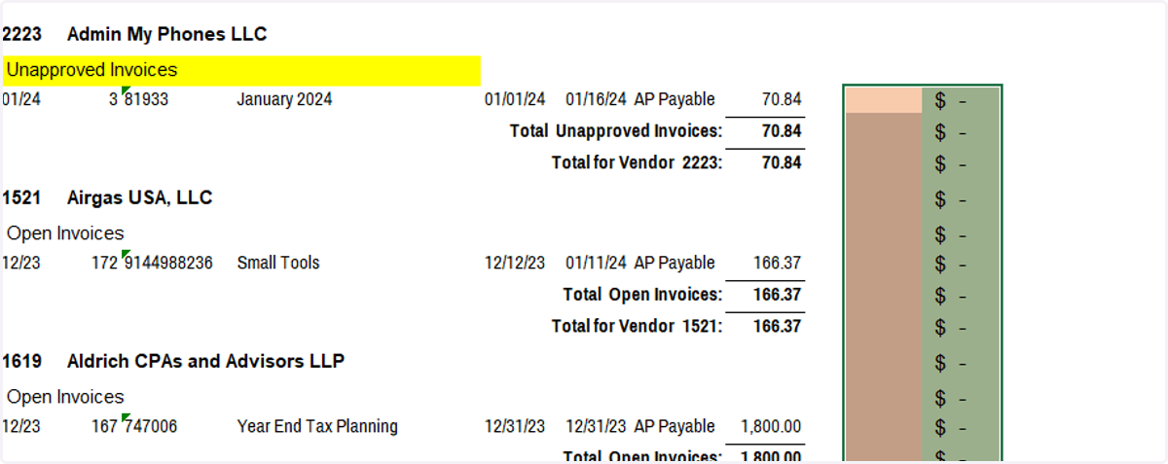Click "AP Payable" on the Year End Tax row
Viewport: 1168px width, 464px height.
(x=675, y=426)
